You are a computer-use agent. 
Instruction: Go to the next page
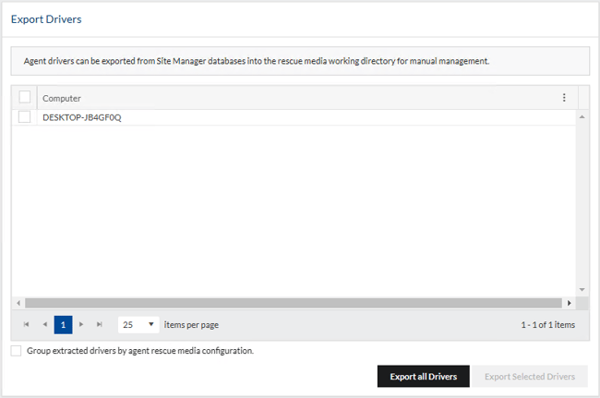pyautogui.click(x=81, y=325)
